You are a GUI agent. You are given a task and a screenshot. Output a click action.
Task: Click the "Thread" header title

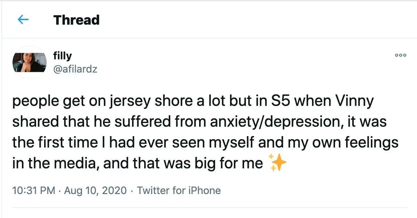tap(76, 20)
